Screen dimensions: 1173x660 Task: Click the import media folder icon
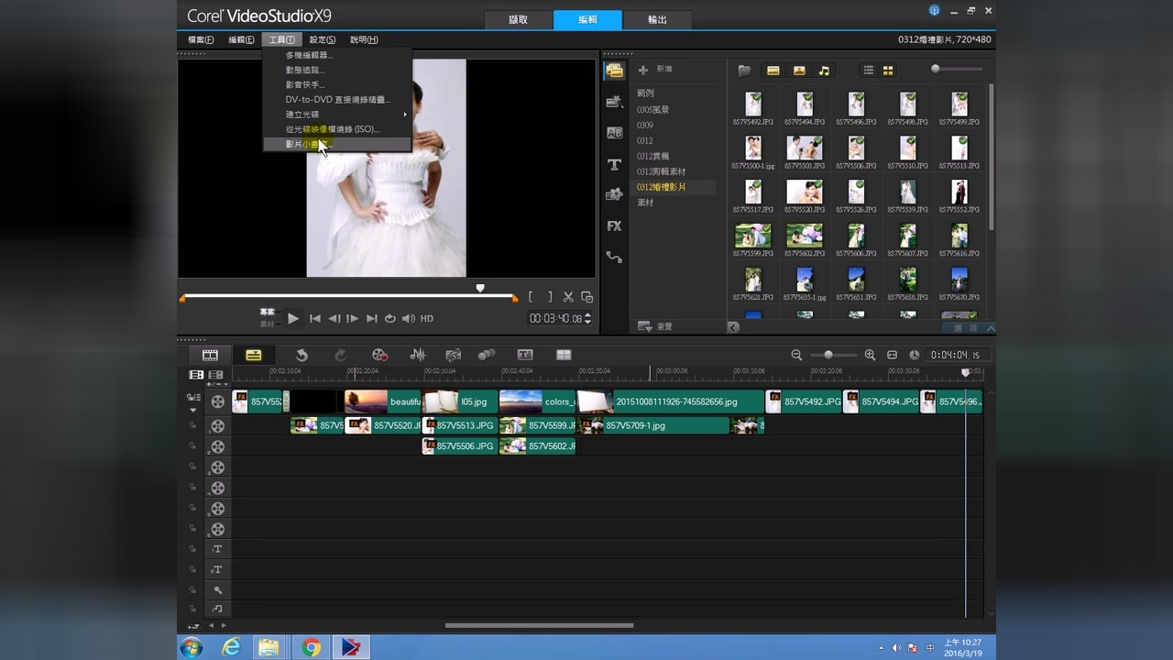click(x=744, y=71)
